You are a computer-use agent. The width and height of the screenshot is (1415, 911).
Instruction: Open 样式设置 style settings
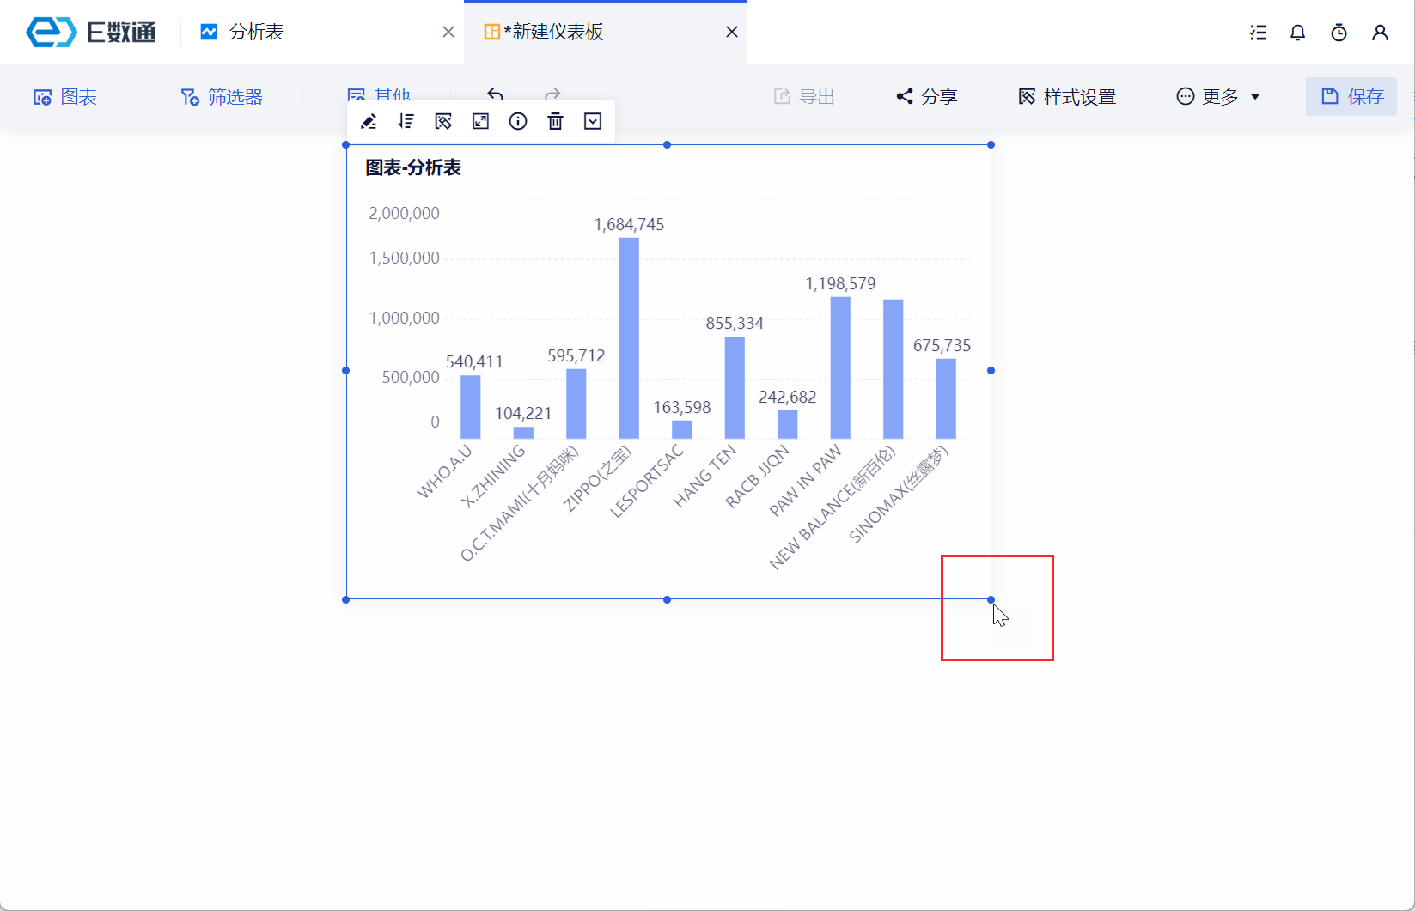click(1067, 97)
